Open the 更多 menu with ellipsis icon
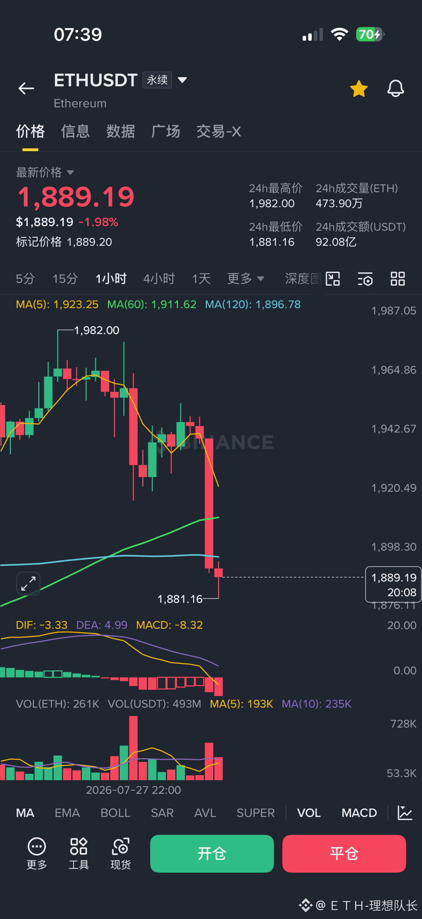 tap(37, 854)
